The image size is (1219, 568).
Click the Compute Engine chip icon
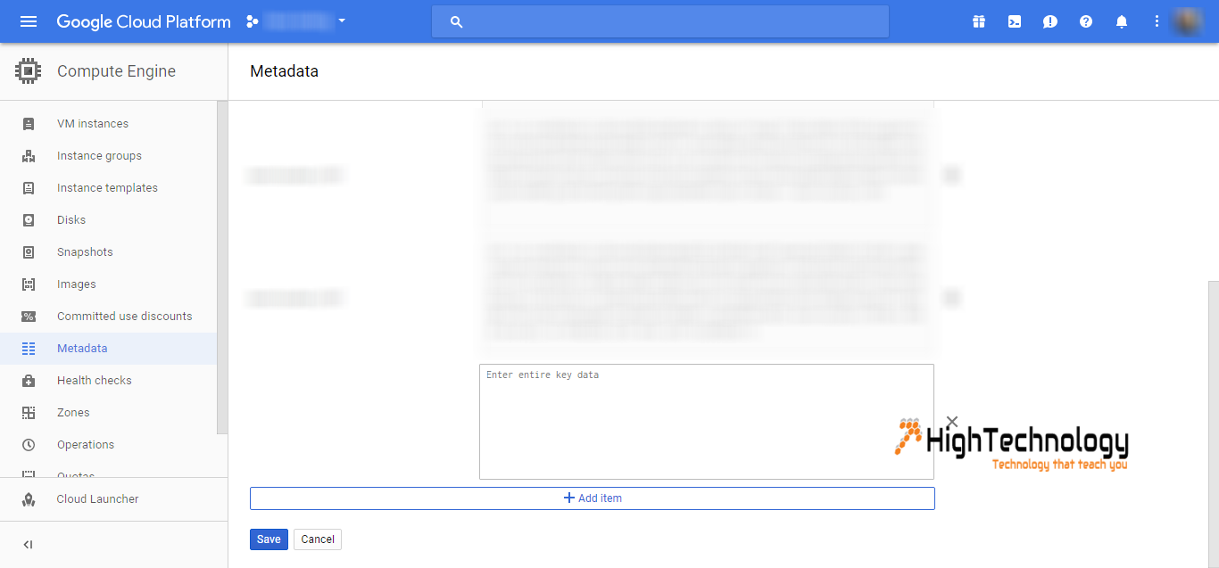pyautogui.click(x=29, y=71)
